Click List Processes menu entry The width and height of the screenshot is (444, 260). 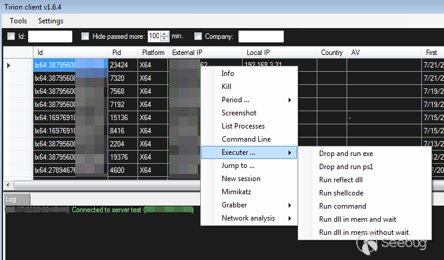tap(243, 126)
